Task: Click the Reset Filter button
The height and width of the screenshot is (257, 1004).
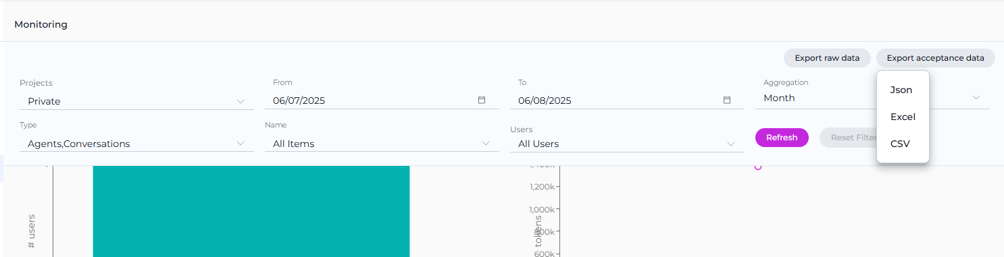Action: click(x=849, y=138)
